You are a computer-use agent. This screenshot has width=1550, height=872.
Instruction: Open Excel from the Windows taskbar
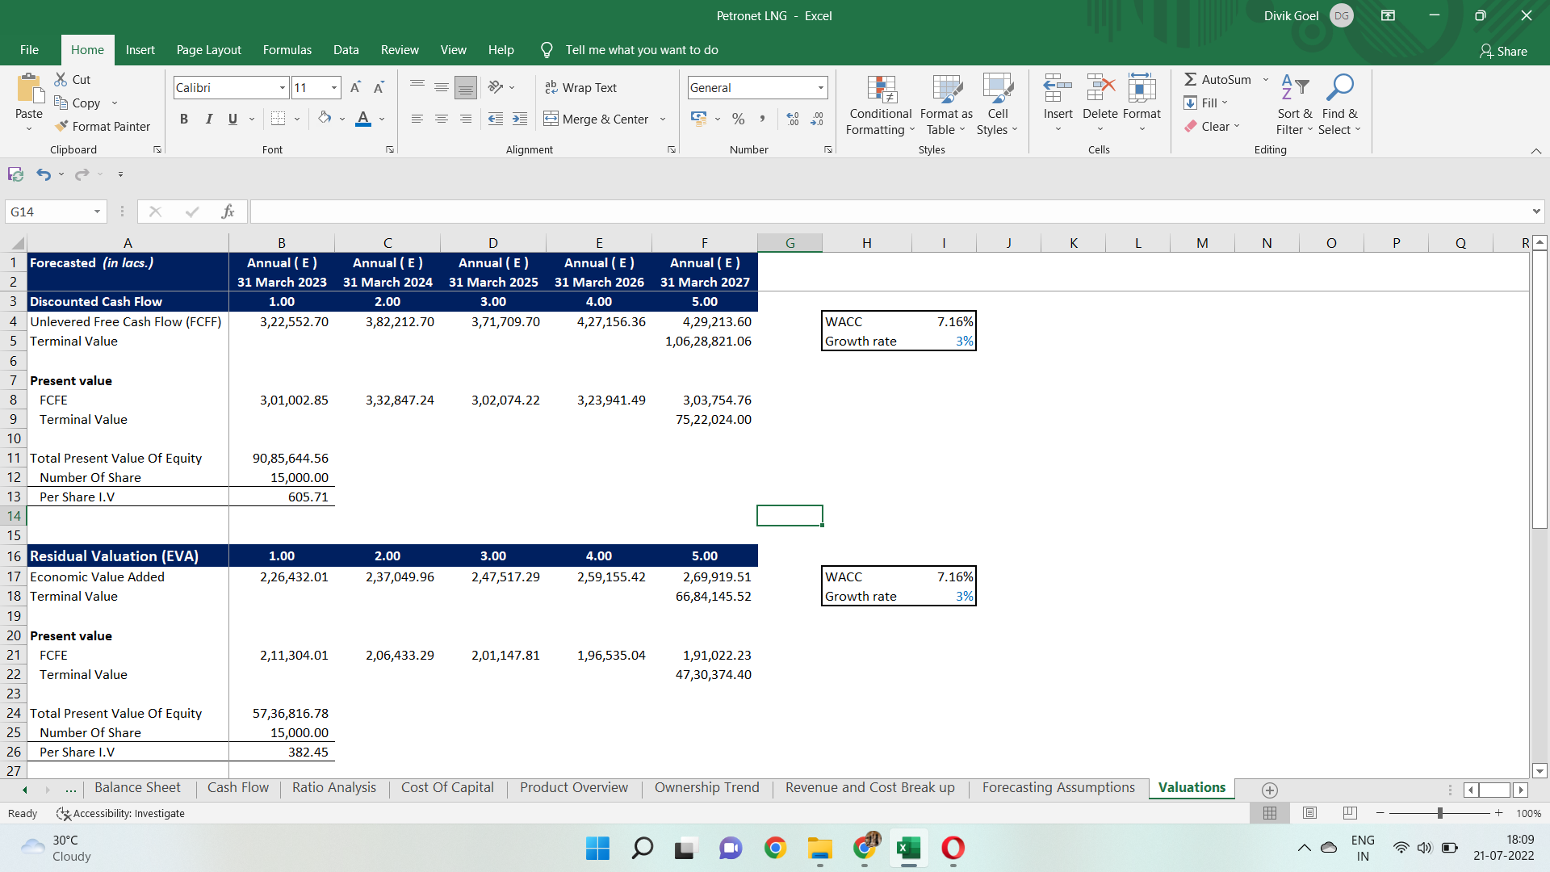(x=908, y=848)
